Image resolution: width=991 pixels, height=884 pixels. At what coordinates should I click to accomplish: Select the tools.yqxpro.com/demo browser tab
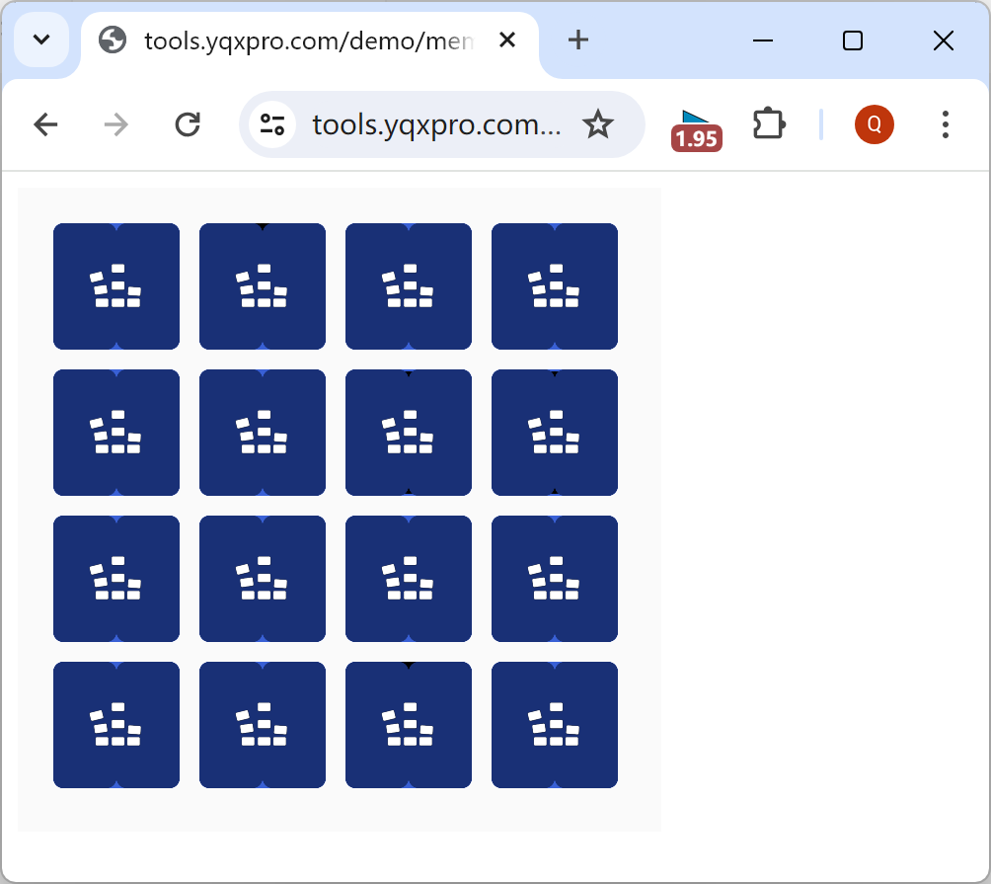310,41
